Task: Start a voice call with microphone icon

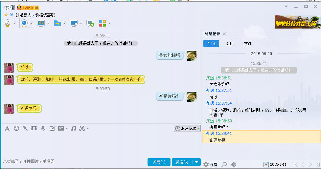Action: tap(8, 23)
